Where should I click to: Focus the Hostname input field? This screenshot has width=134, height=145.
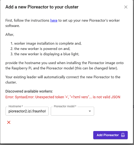27,111
